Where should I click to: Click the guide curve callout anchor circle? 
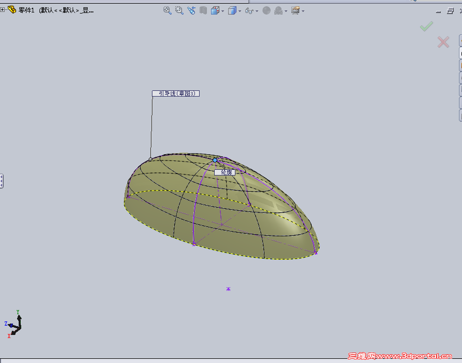[x=150, y=159]
